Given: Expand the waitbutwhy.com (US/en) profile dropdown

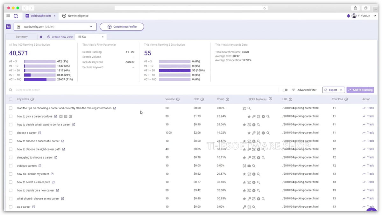Looking at the screenshot, I should [55, 27].
